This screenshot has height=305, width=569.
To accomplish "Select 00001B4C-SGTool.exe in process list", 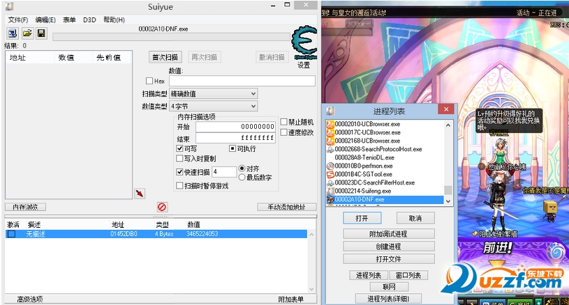I will click(363, 174).
